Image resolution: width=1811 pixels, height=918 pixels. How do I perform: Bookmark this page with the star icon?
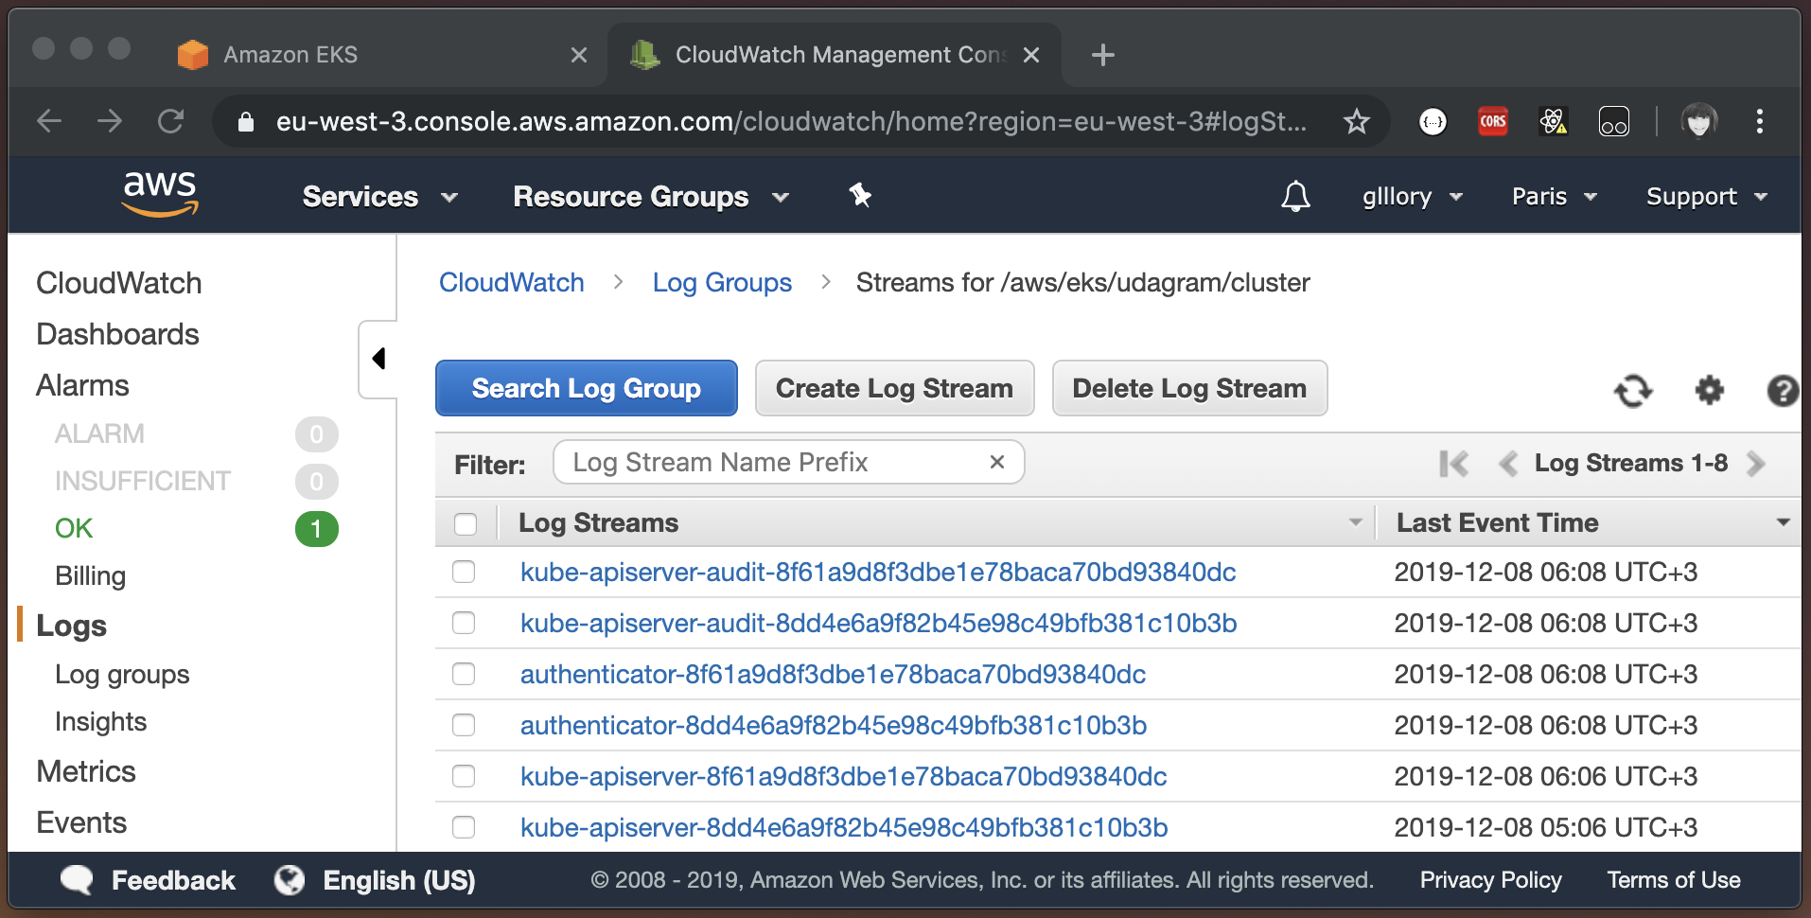1357,121
